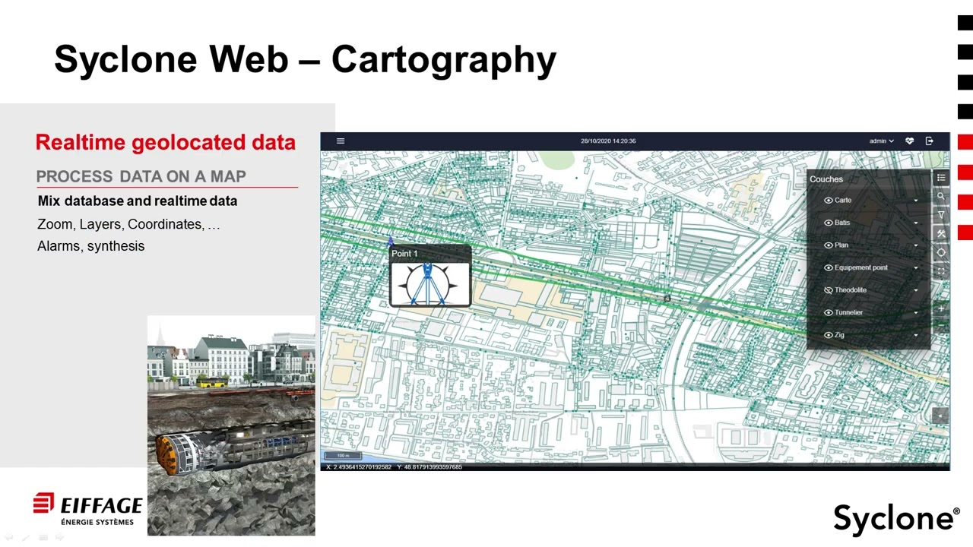Open the filter funnel tool
Viewport: 973px width, 547px height.
(941, 215)
